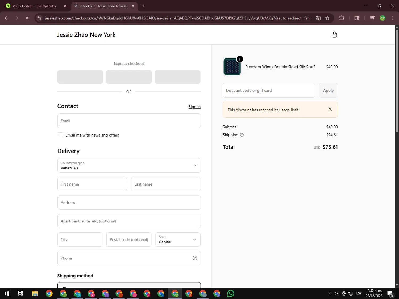Open the Chrome three-dot menu
The image size is (399, 299).
point(393,18)
